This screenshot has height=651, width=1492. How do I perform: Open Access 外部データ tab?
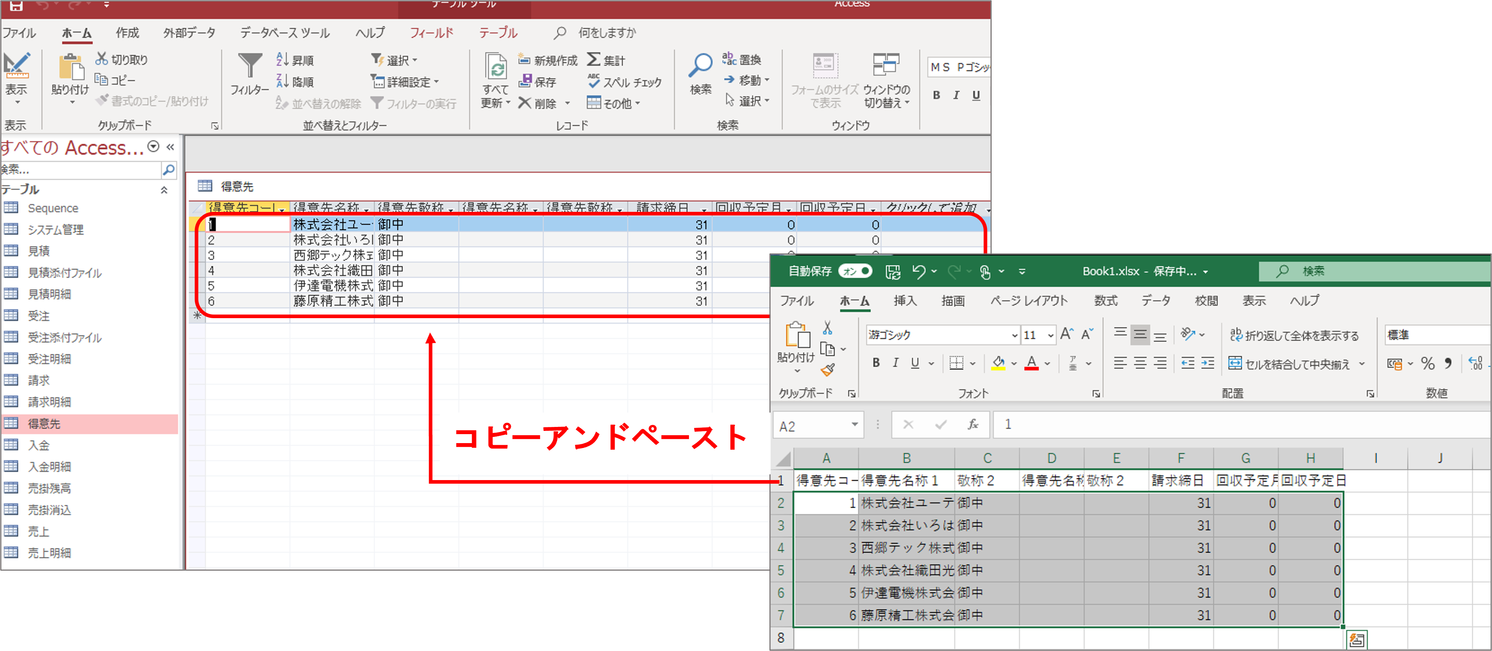click(x=189, y=32)
